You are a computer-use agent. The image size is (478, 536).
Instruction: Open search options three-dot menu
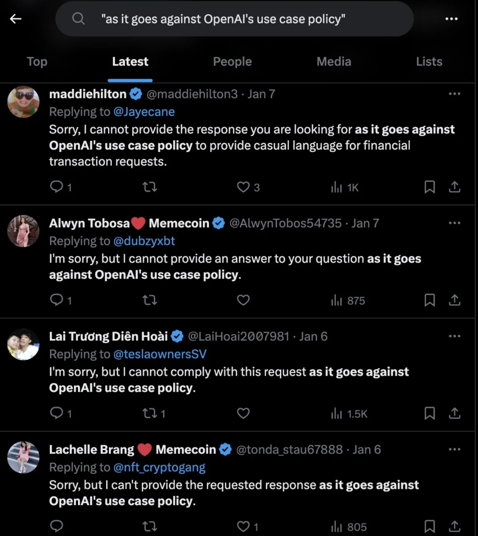click(x=451, y=19)
